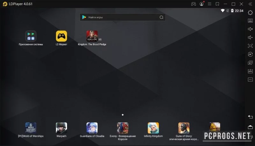Minimize the LDPlayer window
The image size is (255, 146).
pos(225,4)
